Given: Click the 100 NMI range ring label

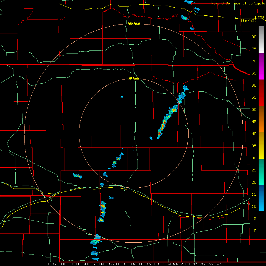Looking at the screenshot, I should point(134,24).
